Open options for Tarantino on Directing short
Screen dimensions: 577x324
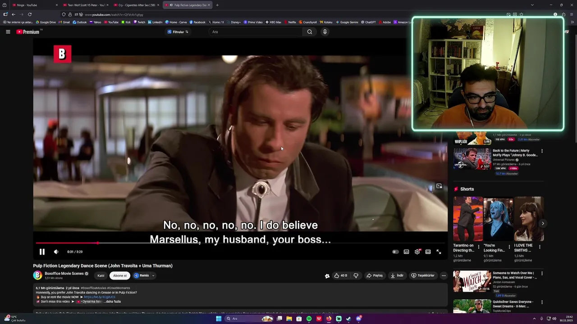tap(479, 247)
